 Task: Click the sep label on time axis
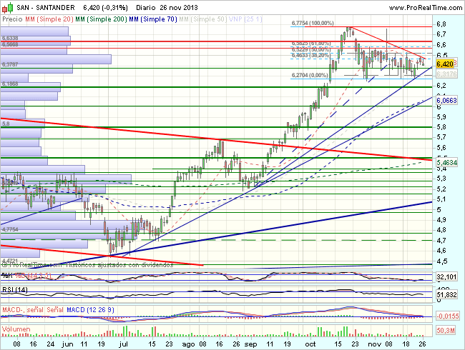pos(250,344)
